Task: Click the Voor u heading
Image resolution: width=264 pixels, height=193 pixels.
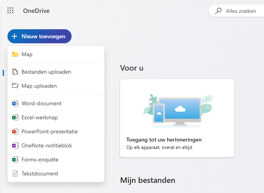Action: (132, 68)
